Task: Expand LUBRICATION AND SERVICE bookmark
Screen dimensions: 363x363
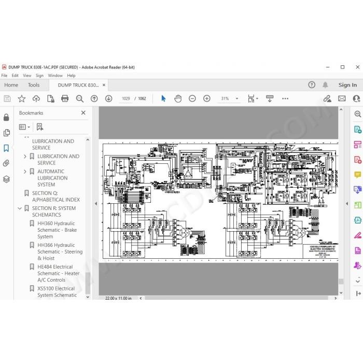Action: 25,157
